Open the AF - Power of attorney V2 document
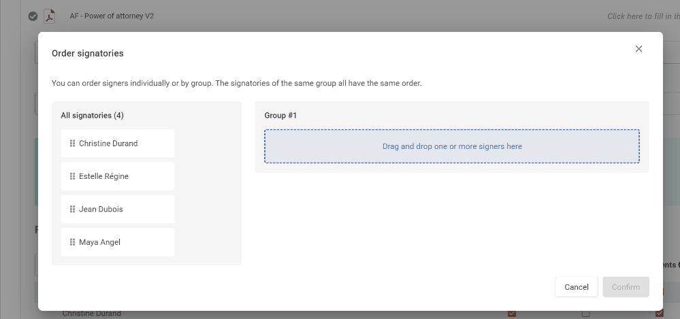 (112, 16)
